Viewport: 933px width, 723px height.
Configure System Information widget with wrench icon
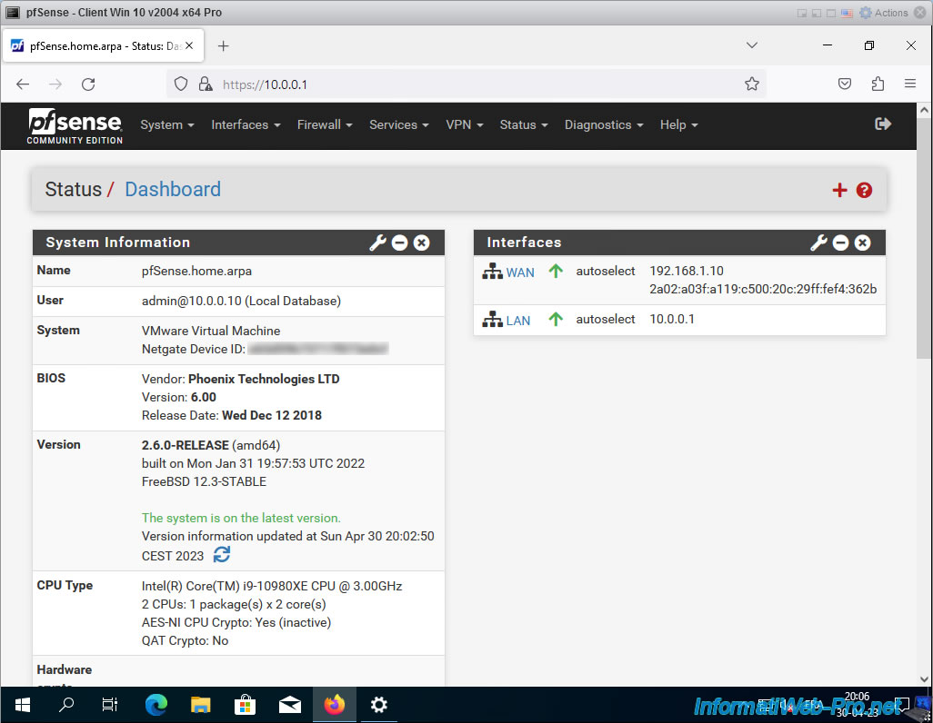pos(378,243)
